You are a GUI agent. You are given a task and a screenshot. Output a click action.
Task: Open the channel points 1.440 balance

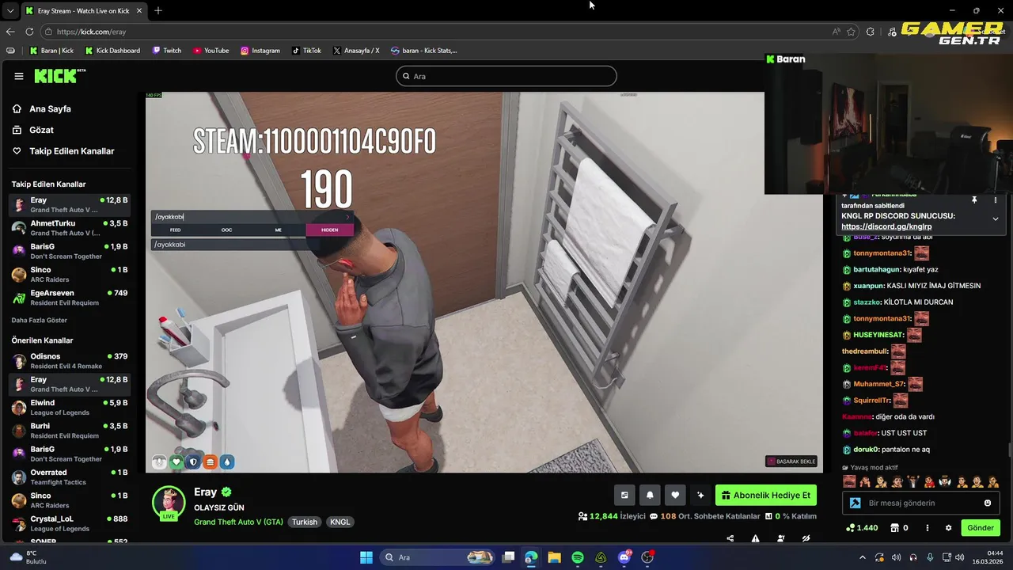point(862,528)
